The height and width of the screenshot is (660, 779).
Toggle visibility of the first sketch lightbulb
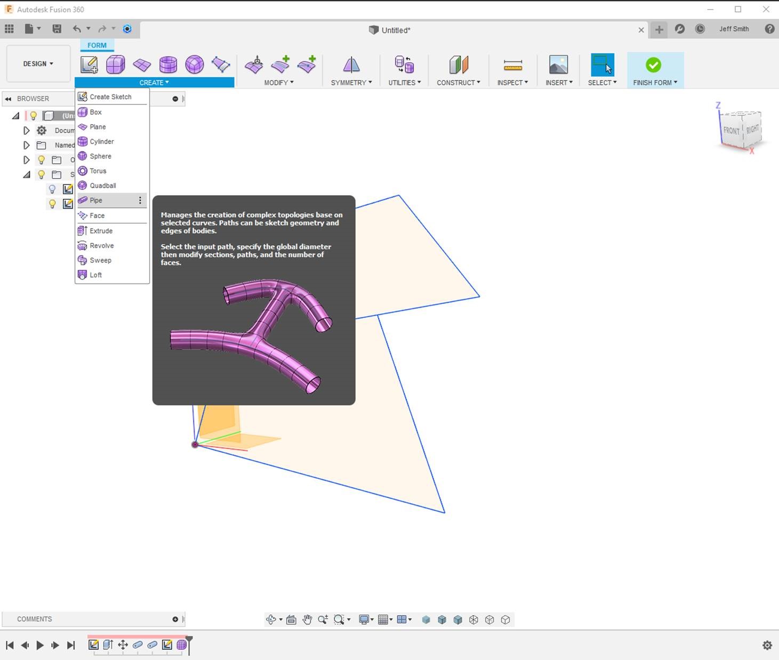[x=52, y=189]
